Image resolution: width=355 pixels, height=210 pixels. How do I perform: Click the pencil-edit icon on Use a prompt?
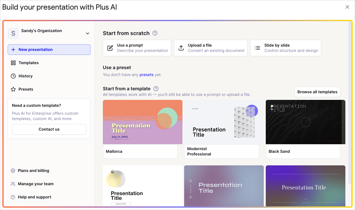click(x=110, y=48)
